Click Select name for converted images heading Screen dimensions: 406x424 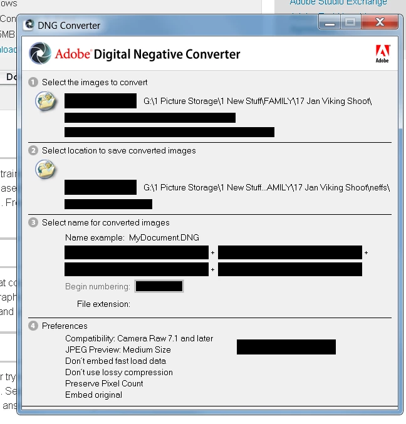106,222
